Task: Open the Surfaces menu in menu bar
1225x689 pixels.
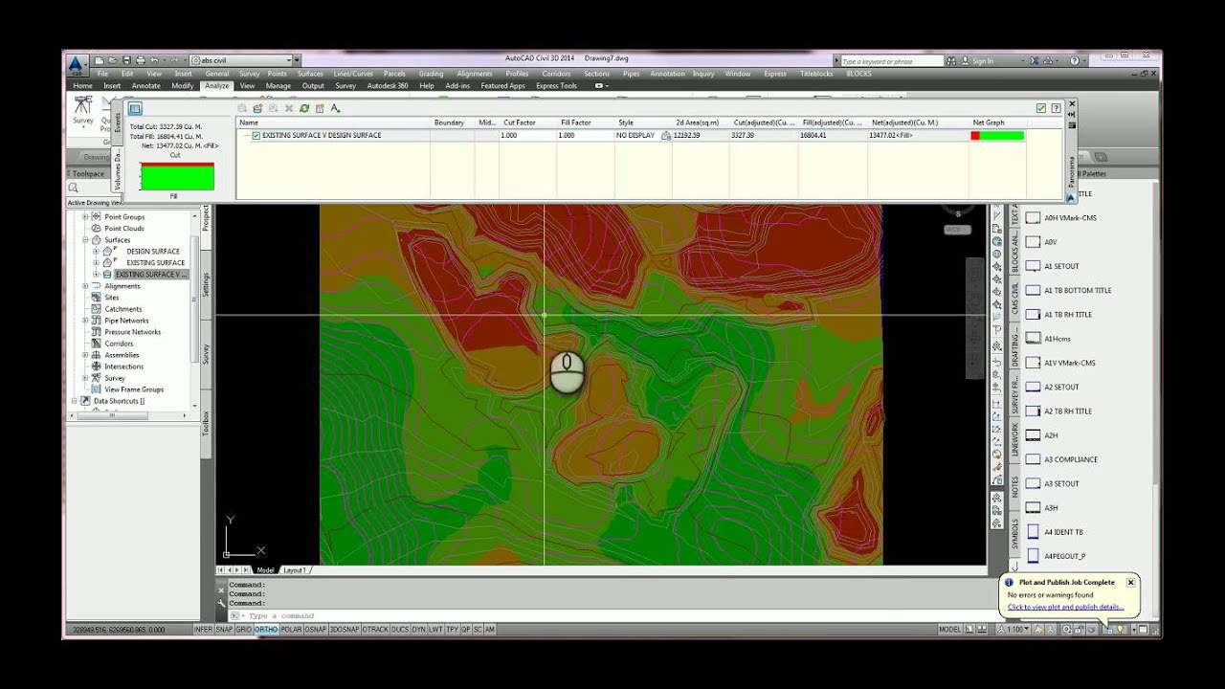Action: (310, 74)
